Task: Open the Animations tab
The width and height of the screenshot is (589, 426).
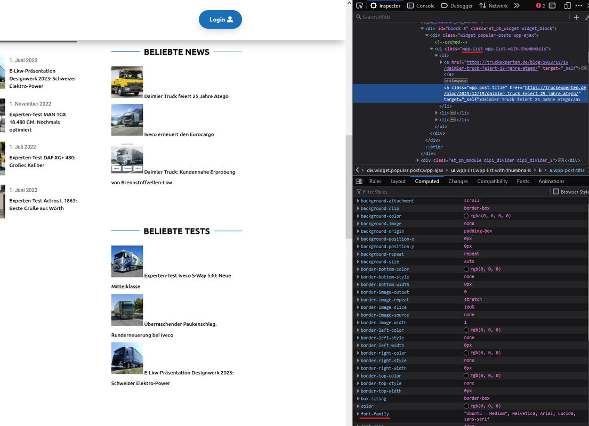Action: point(551,181)
